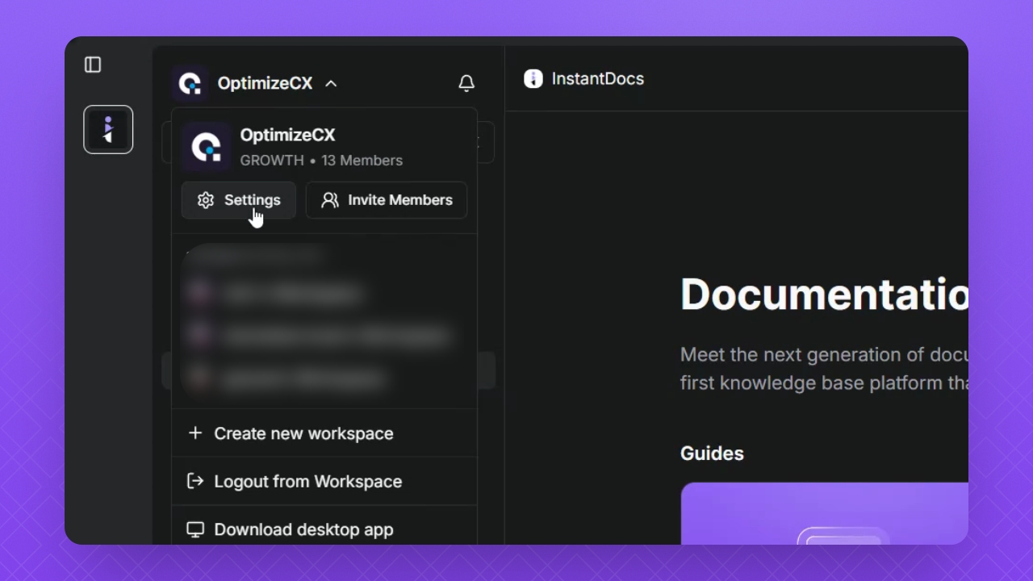1033x581 pixels.
Task: Click the notifications bell icon
Action: coord(466,83)
